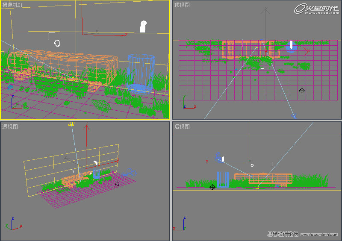The image size is (342, 241).
Task: Open the 顶视图 viewport label menu
Action: pos(182,5)
